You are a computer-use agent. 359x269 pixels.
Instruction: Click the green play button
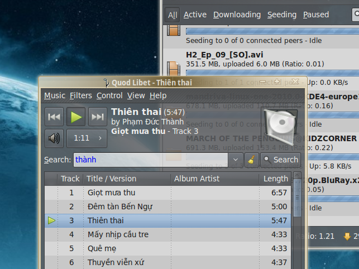tap(76, 117)
